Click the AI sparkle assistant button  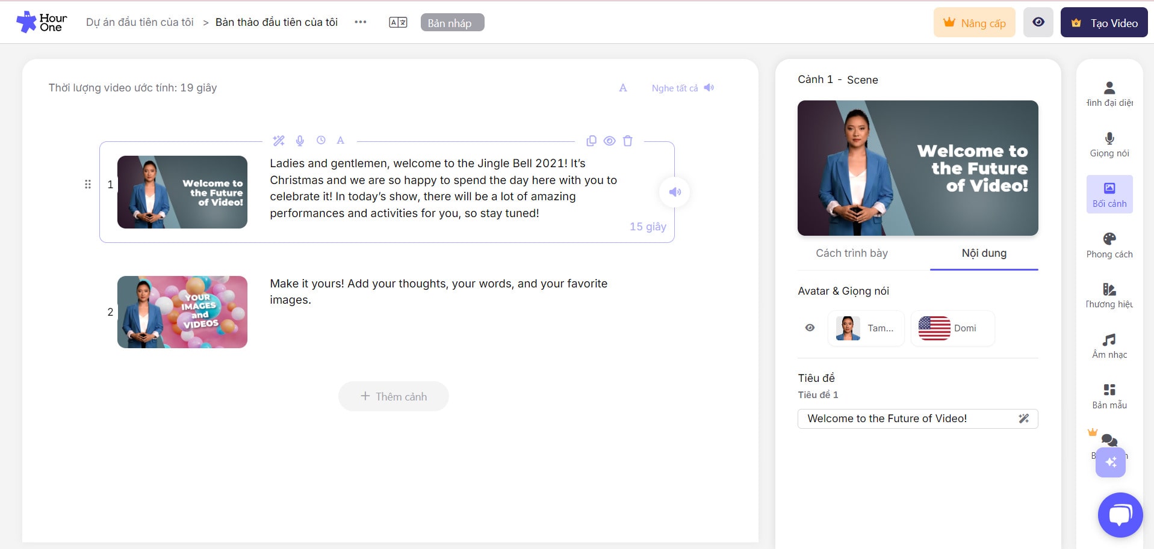pos(1111,462)
